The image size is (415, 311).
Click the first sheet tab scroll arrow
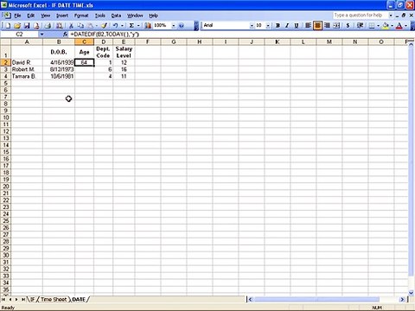coord(3,300)
